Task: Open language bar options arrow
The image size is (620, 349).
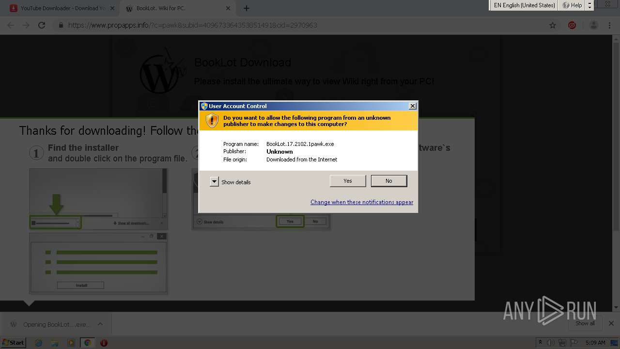Action: (x=589, y=5)
